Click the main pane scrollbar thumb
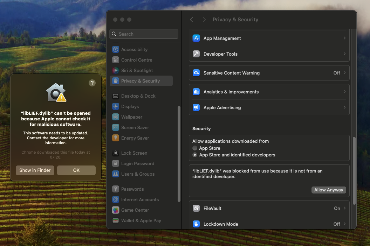Viewport: 370px width, 246px height. pyautogui.click(x=354, y=171)
